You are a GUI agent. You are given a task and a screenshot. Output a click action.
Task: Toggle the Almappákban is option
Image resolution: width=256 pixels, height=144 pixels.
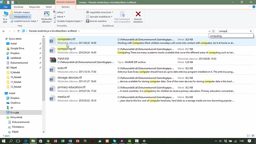21,17
